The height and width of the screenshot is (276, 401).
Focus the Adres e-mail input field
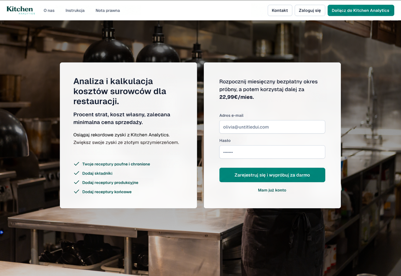(272, 127)
